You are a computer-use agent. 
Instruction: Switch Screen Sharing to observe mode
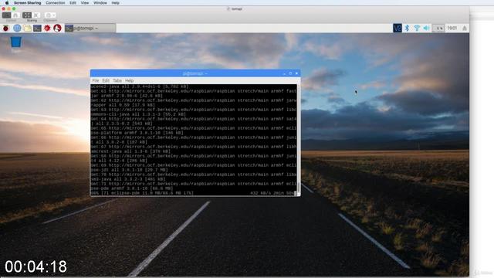15,15
